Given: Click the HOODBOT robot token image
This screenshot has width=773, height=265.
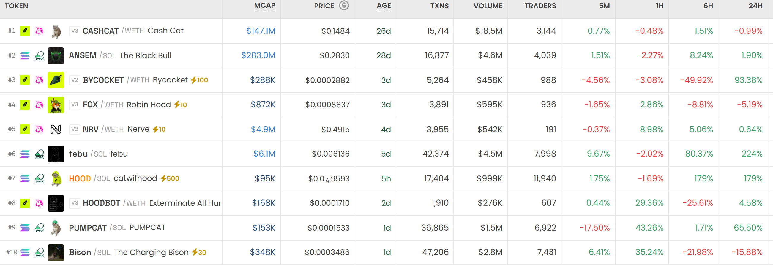Looking at the screenshot, I should click(56, 203).
